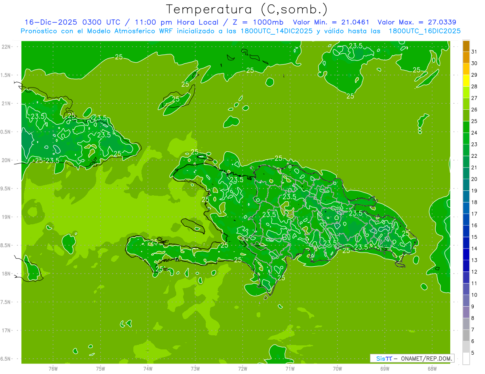Click the 17N latitude label
The width and height of the screenshot is (485, 374).
(6, 330)
